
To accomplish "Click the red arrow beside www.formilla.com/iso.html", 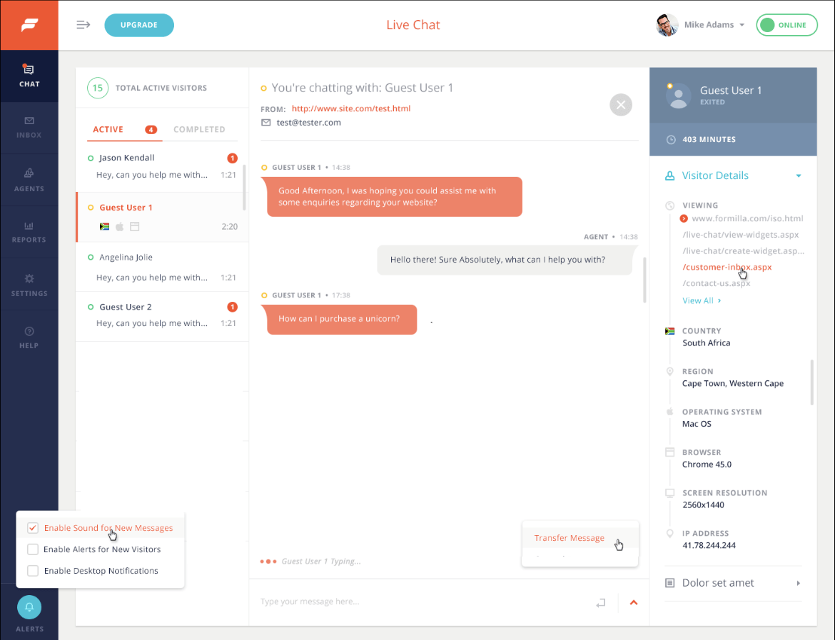I will point(684,218).
